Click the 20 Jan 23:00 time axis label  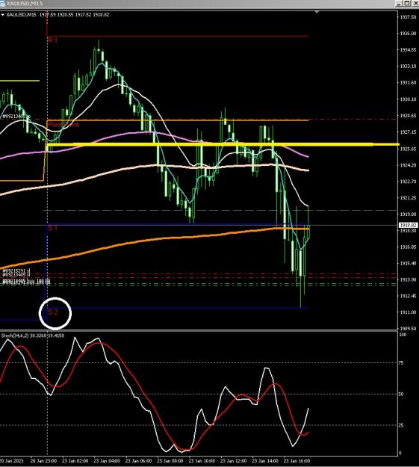[x=43, y=461]
